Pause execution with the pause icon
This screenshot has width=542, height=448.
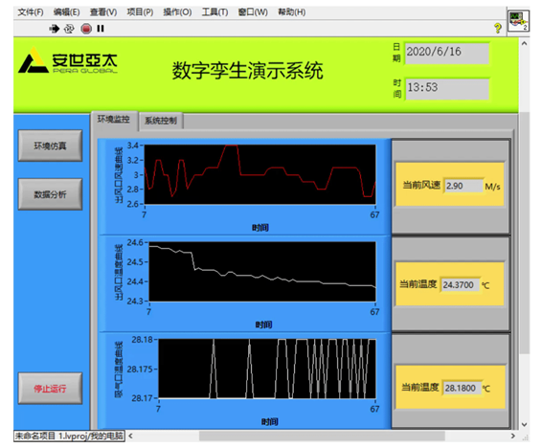click(x=101, y=29)
